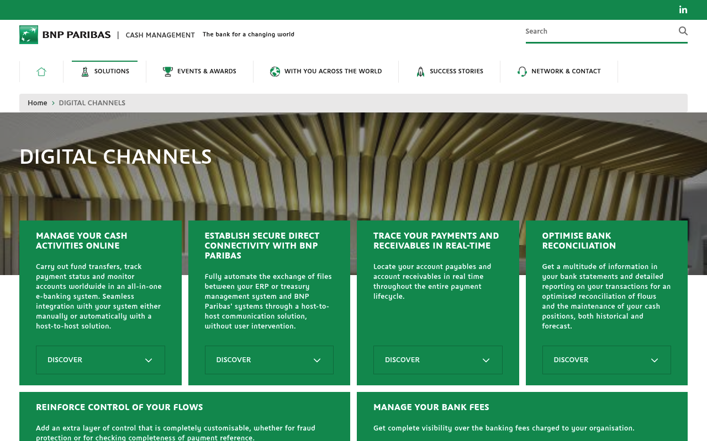Viewport: 707px width, 441px height.
Task: Click the Cash Management site title
Action: tap(160, 35)
